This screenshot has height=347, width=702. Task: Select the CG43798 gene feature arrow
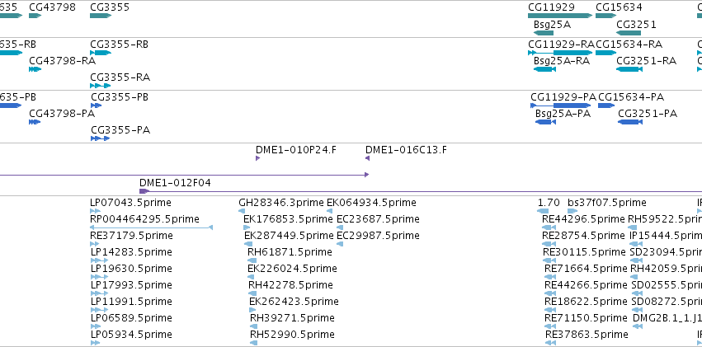tap(35, 16)
